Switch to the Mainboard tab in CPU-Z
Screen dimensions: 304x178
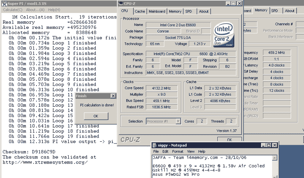[157, 11]
